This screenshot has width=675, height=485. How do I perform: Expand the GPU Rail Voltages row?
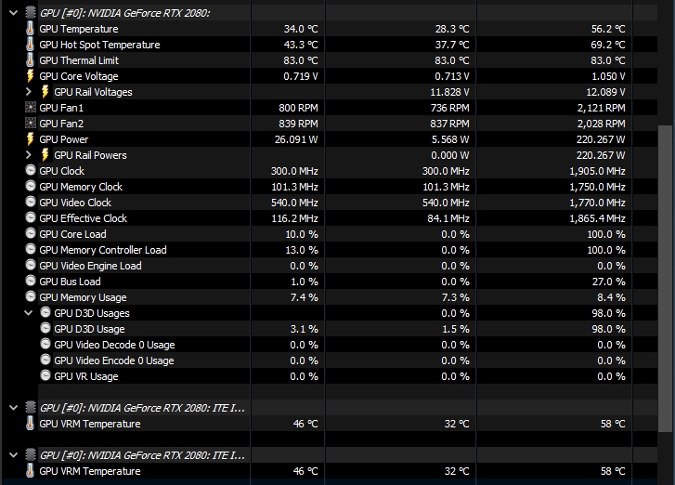[29, 92]
